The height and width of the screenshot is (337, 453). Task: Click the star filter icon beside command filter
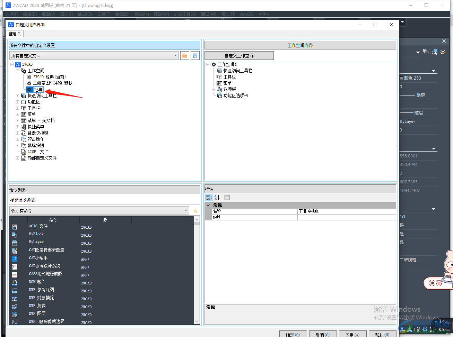pyautogui.click(x=195, y=211)
